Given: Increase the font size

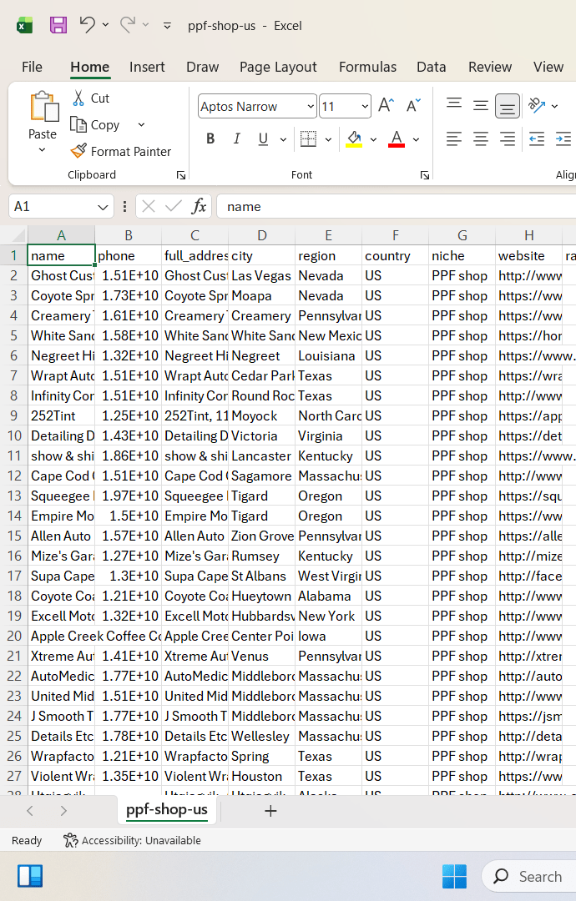Looking at the screenshot, I should click(387, 106).
